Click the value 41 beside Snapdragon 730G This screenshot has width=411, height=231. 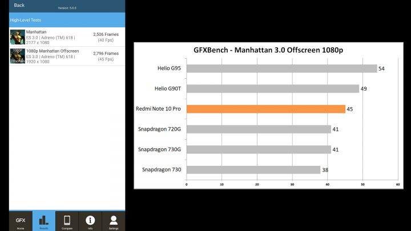click(x=336, y=150)
